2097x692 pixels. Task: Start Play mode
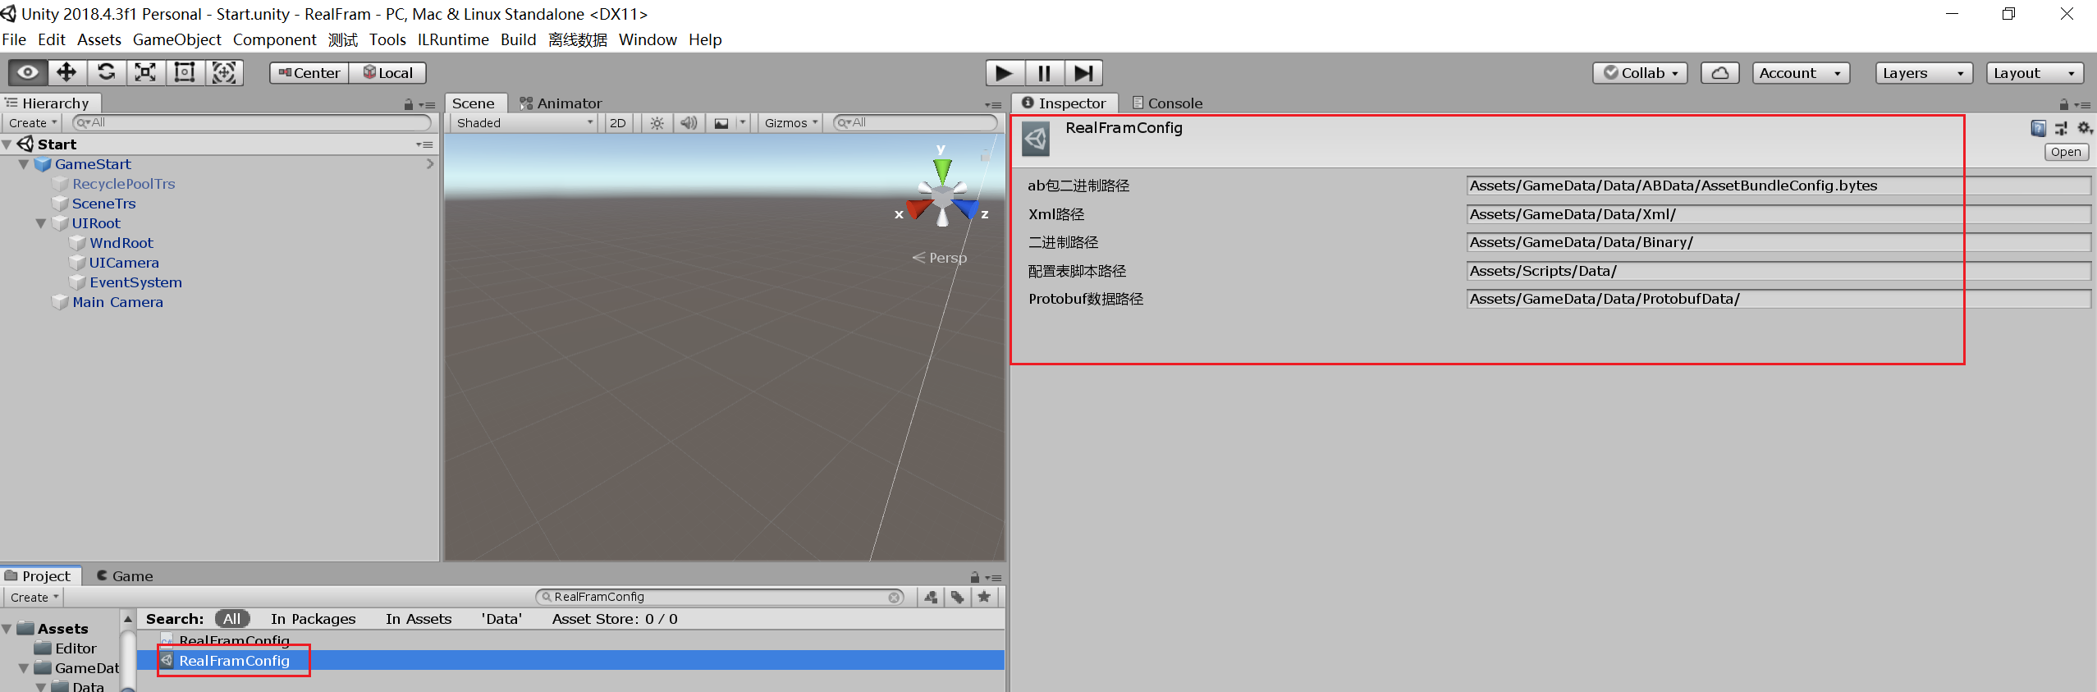1005,73
